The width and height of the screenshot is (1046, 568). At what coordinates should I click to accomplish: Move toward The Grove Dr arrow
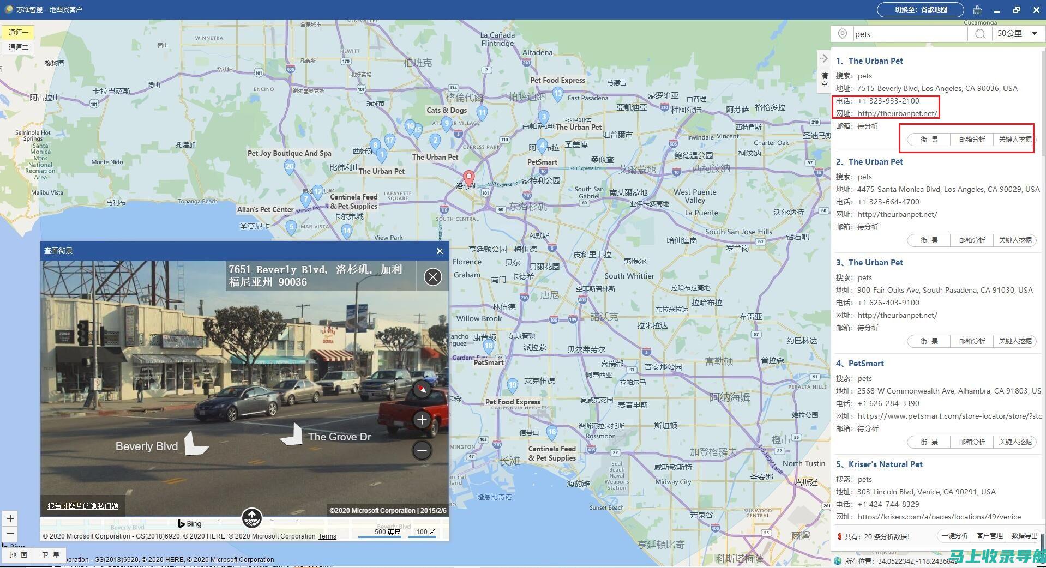[292, 434]
